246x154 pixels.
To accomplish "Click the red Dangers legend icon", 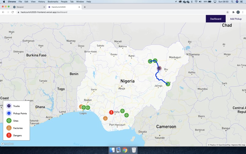I will pos(9,135).
